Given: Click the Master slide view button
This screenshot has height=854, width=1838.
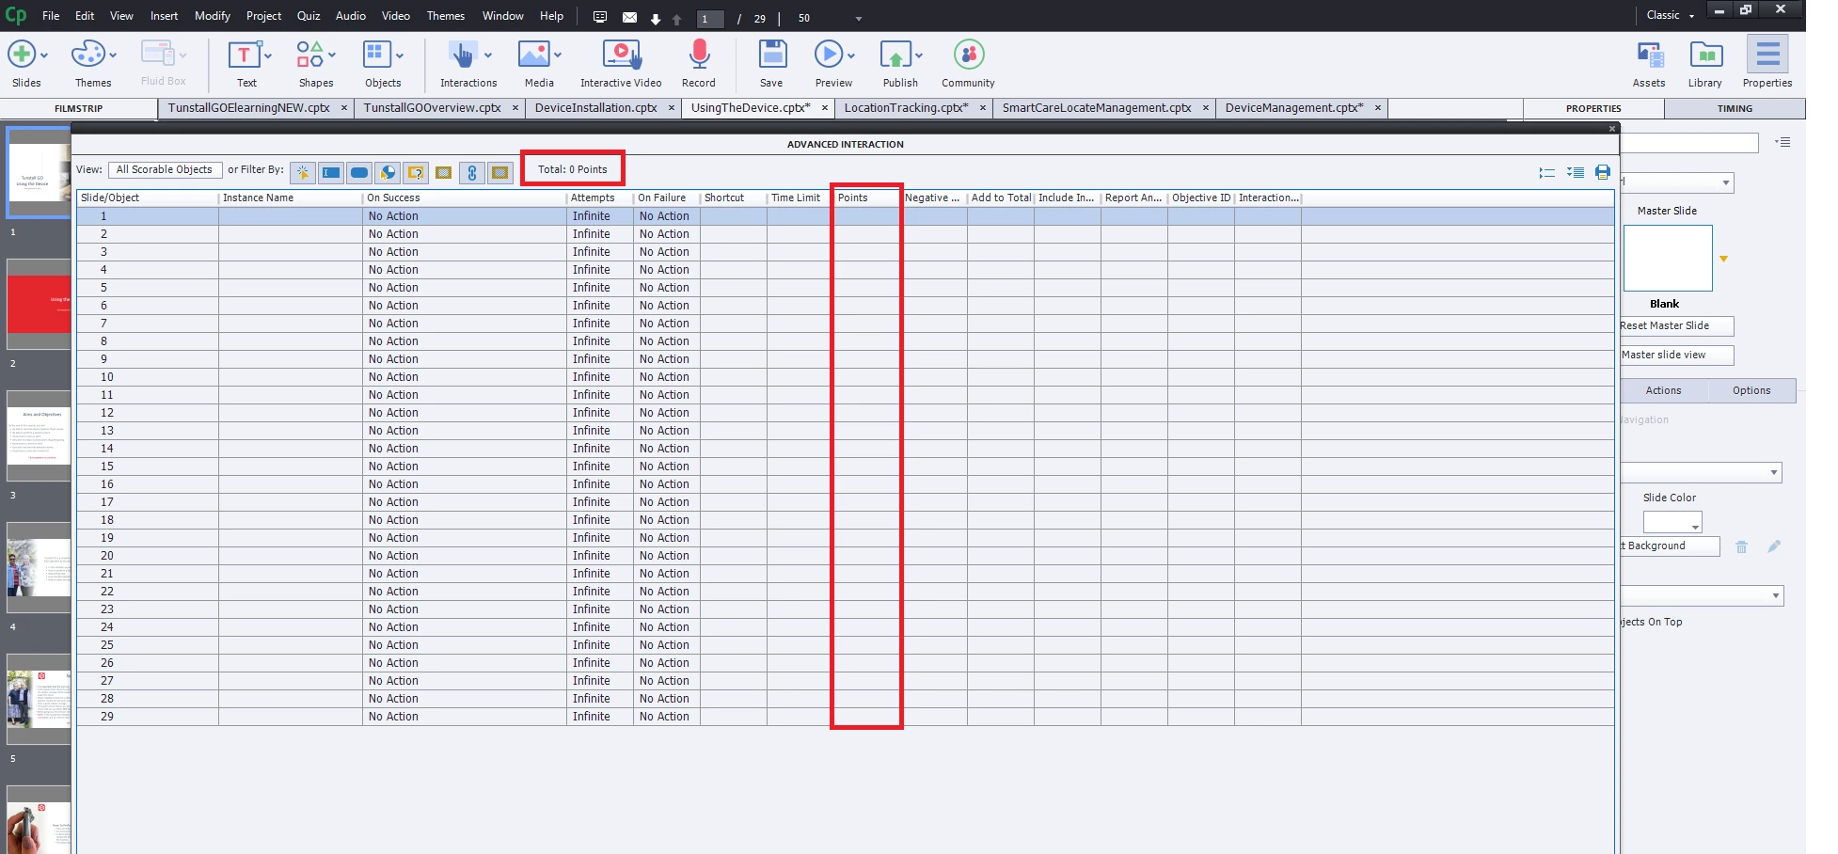Looking at the screenshot, I should [1676, 355].
